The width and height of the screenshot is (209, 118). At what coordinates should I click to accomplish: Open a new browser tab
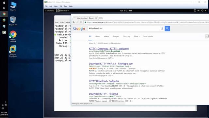[x=101, y=18]
